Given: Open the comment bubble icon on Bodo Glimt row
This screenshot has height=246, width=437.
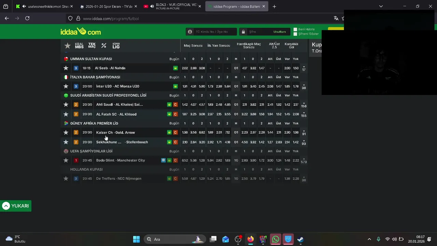Looking at the screenshot, I should pyautogui.click(x=163, y=160).
